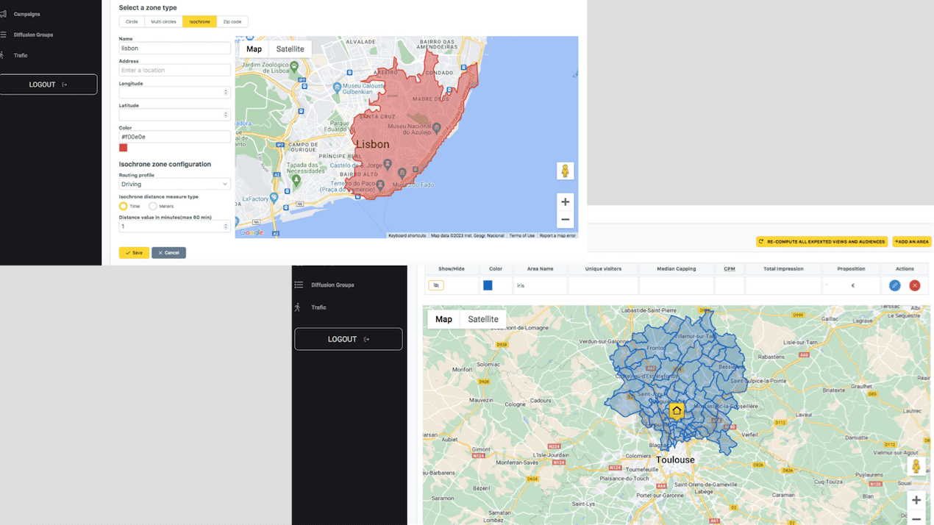Click the yellow home marker on Toulouse map

tap(677, 411)
